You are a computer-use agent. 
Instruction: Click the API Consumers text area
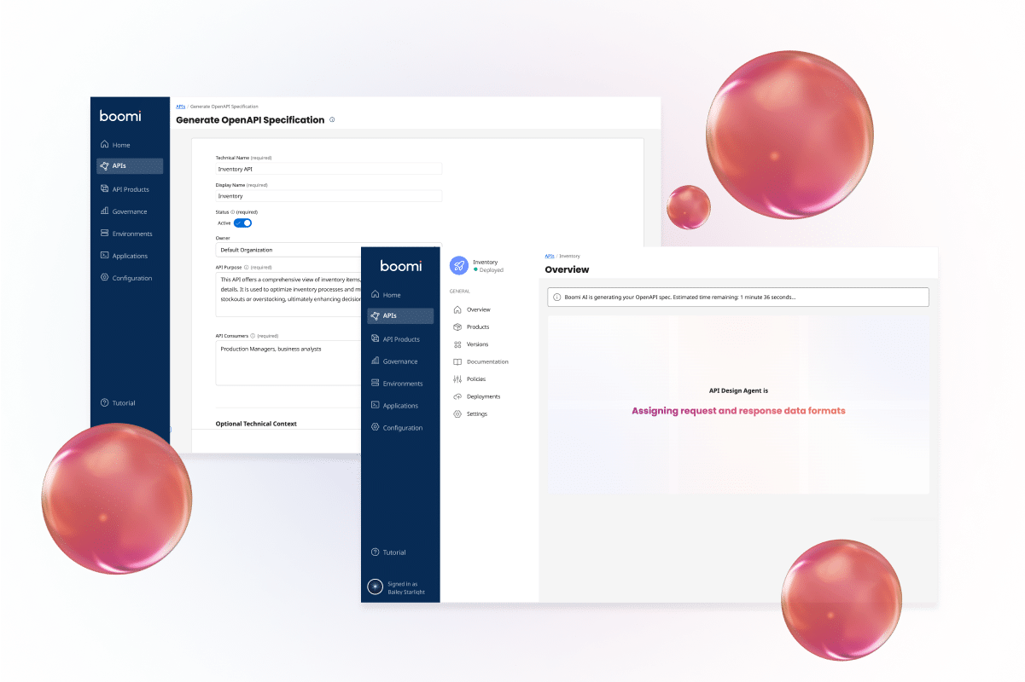[x=290, y=362]
